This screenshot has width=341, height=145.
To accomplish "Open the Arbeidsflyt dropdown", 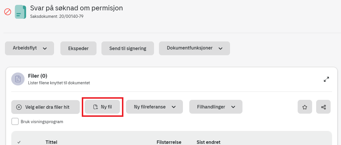I will [x=29, y=48].
